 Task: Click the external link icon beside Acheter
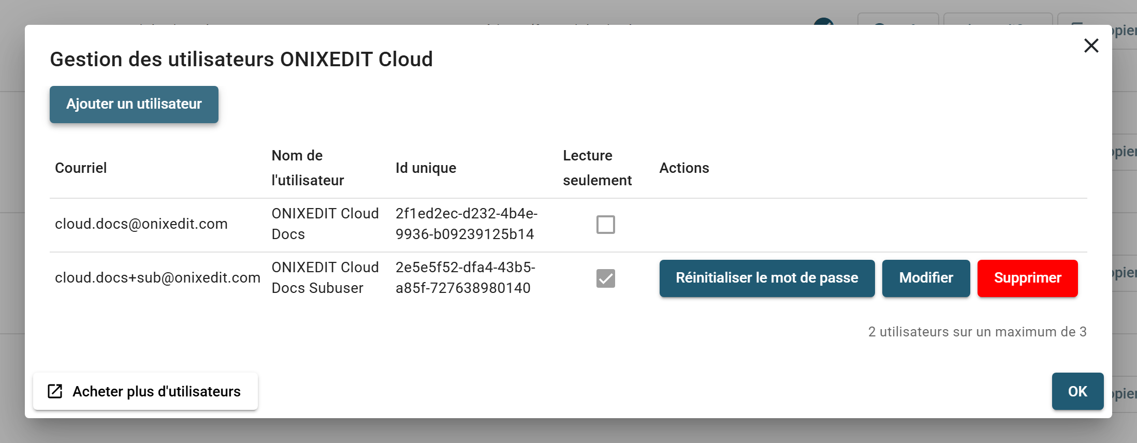[x=55, y=391]
